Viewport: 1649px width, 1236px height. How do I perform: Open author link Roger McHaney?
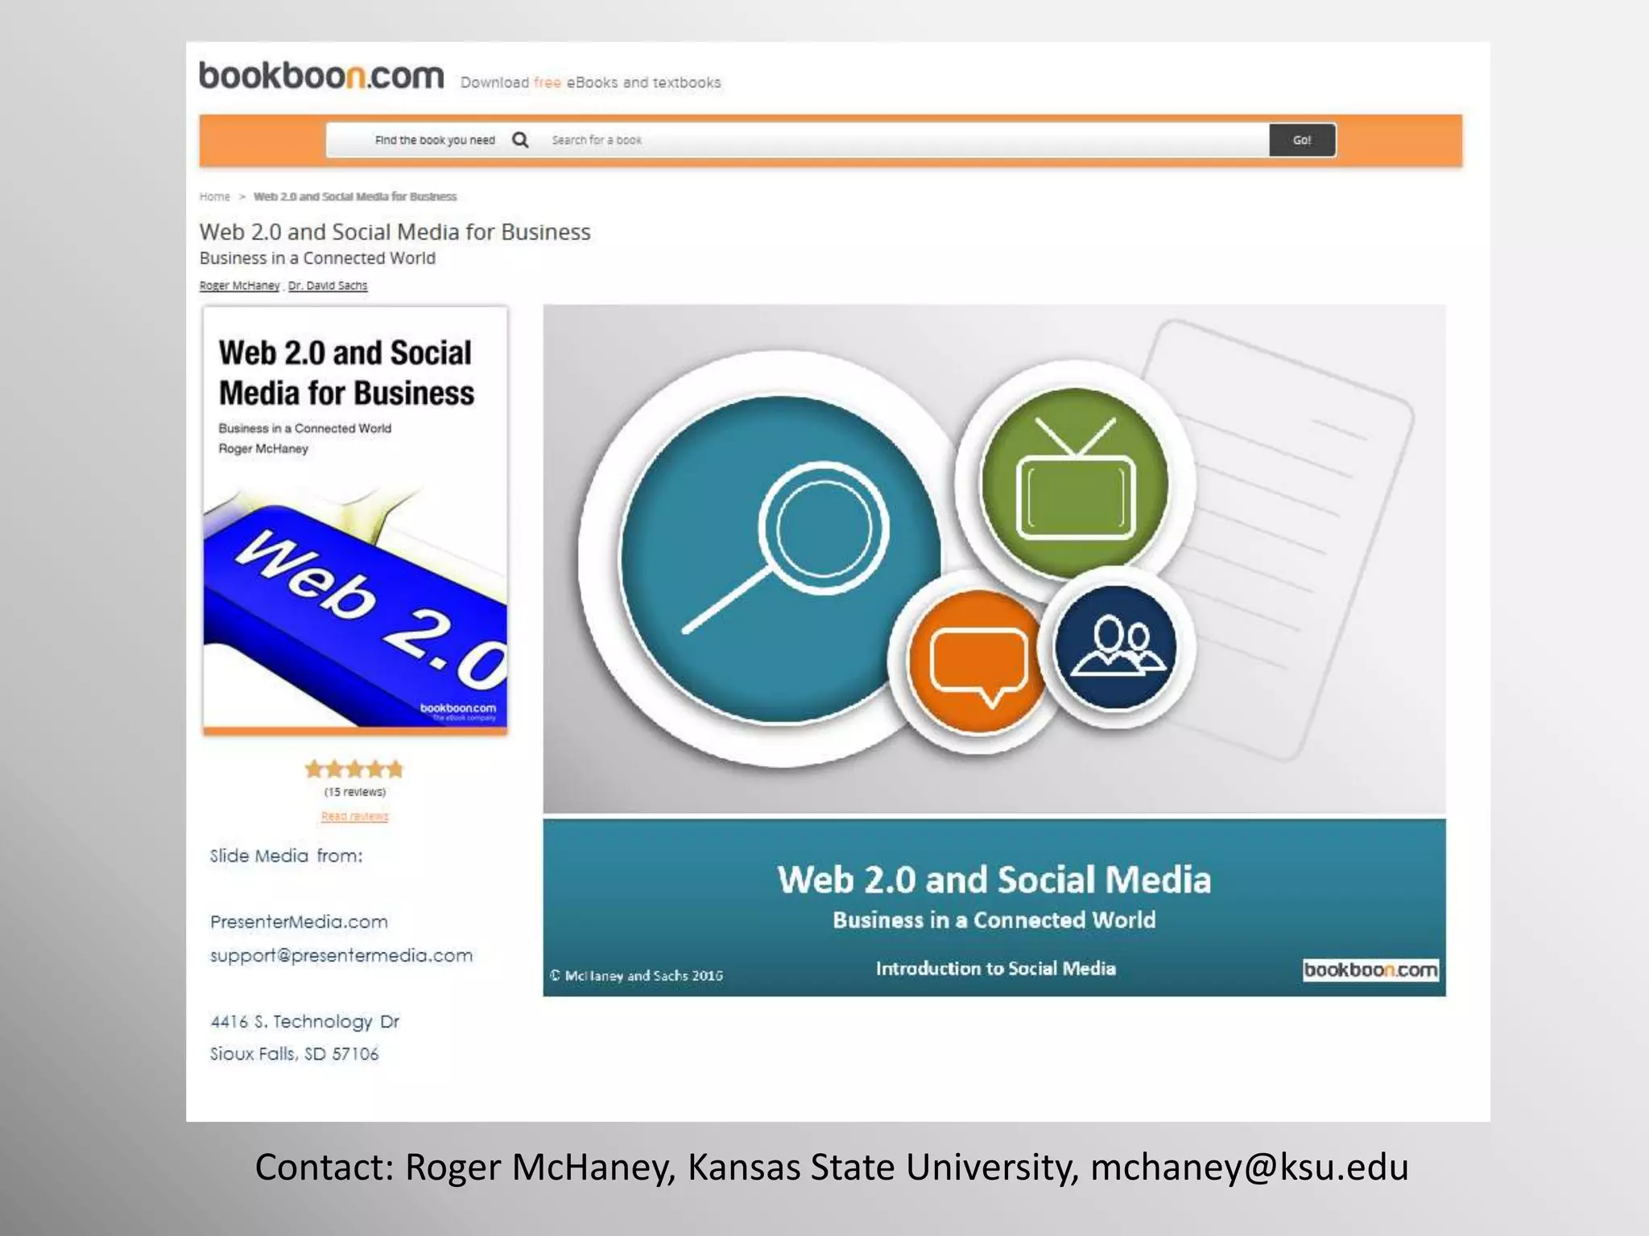239,286
